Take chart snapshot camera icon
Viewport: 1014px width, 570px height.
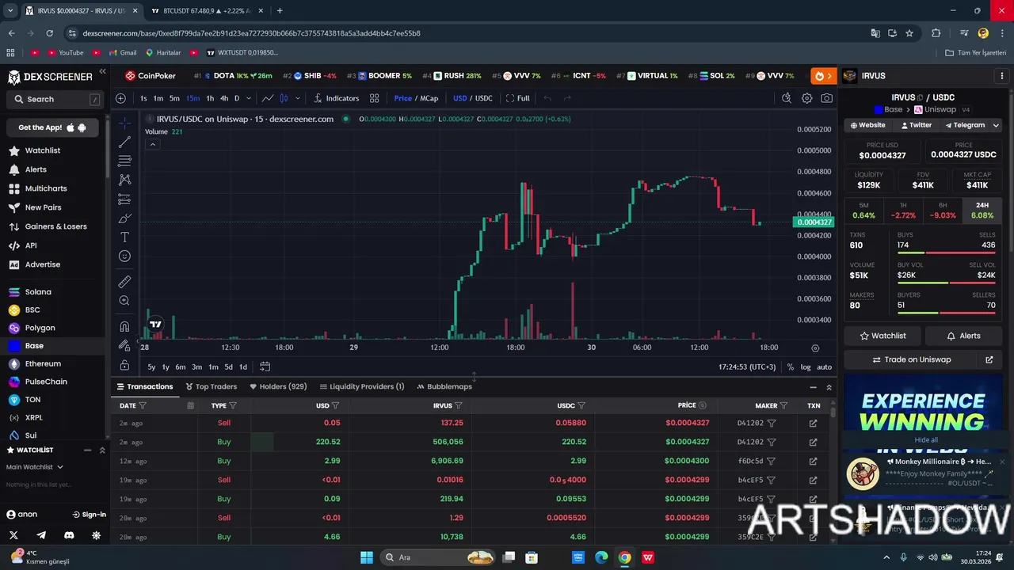coord(827,98)
